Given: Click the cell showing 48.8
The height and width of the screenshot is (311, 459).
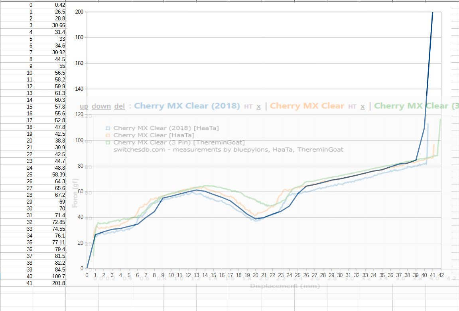Looking at the screenshot, I should pos(49,168).
